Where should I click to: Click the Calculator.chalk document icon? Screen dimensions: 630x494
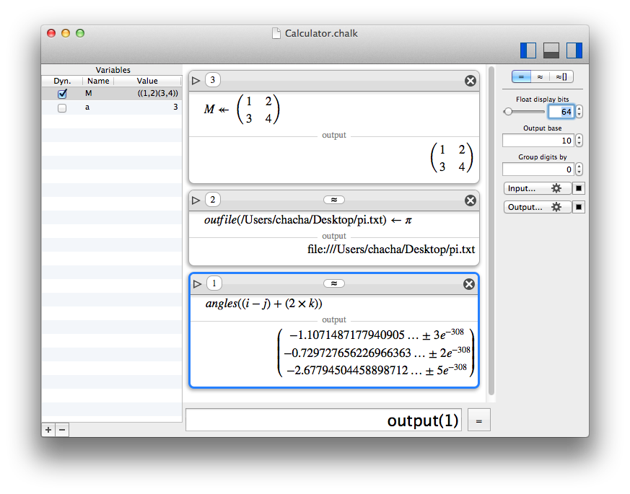276,33
